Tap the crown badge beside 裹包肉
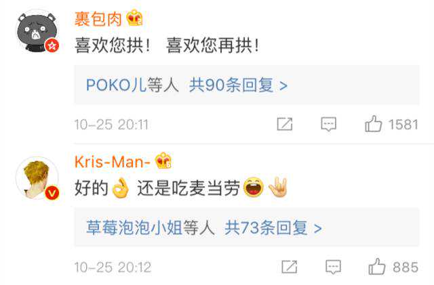 [x=134, y=18]
